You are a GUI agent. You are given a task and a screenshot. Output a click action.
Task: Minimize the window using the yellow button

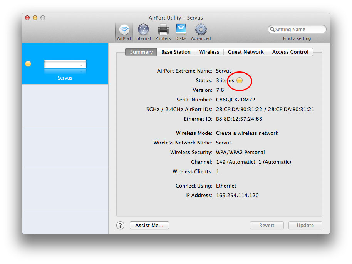click(35, 18)
